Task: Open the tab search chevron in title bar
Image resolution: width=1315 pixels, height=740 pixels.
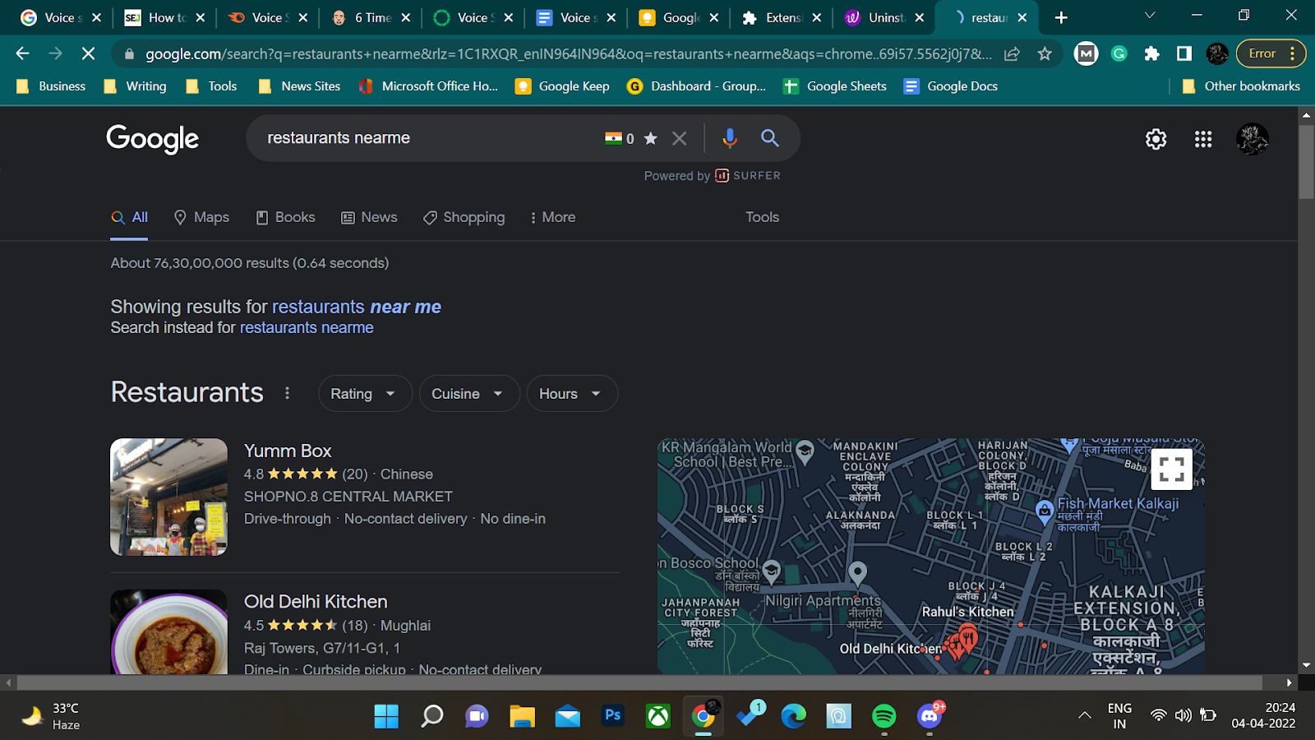Action: [1150, 16]
